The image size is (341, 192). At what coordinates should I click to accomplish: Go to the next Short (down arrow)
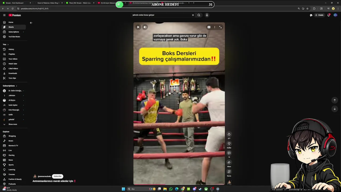click(x=335, y=109)
